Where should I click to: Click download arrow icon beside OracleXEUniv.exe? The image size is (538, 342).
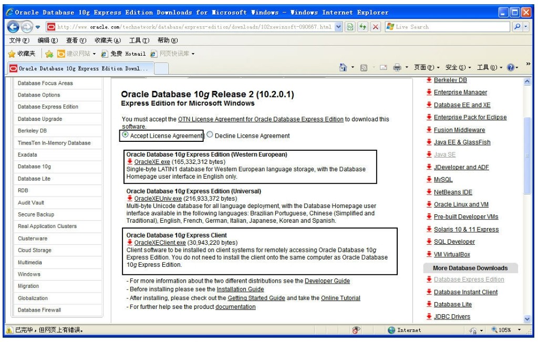tap(130, 198)
